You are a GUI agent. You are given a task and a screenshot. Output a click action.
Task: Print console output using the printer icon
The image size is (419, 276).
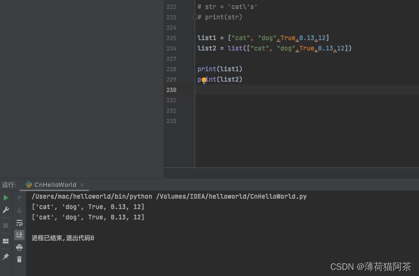click(x=19, y=247)
